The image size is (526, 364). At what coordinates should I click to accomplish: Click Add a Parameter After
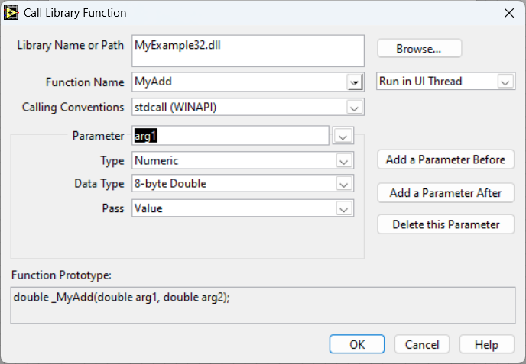pyautogui.click(x=446, y=193)
